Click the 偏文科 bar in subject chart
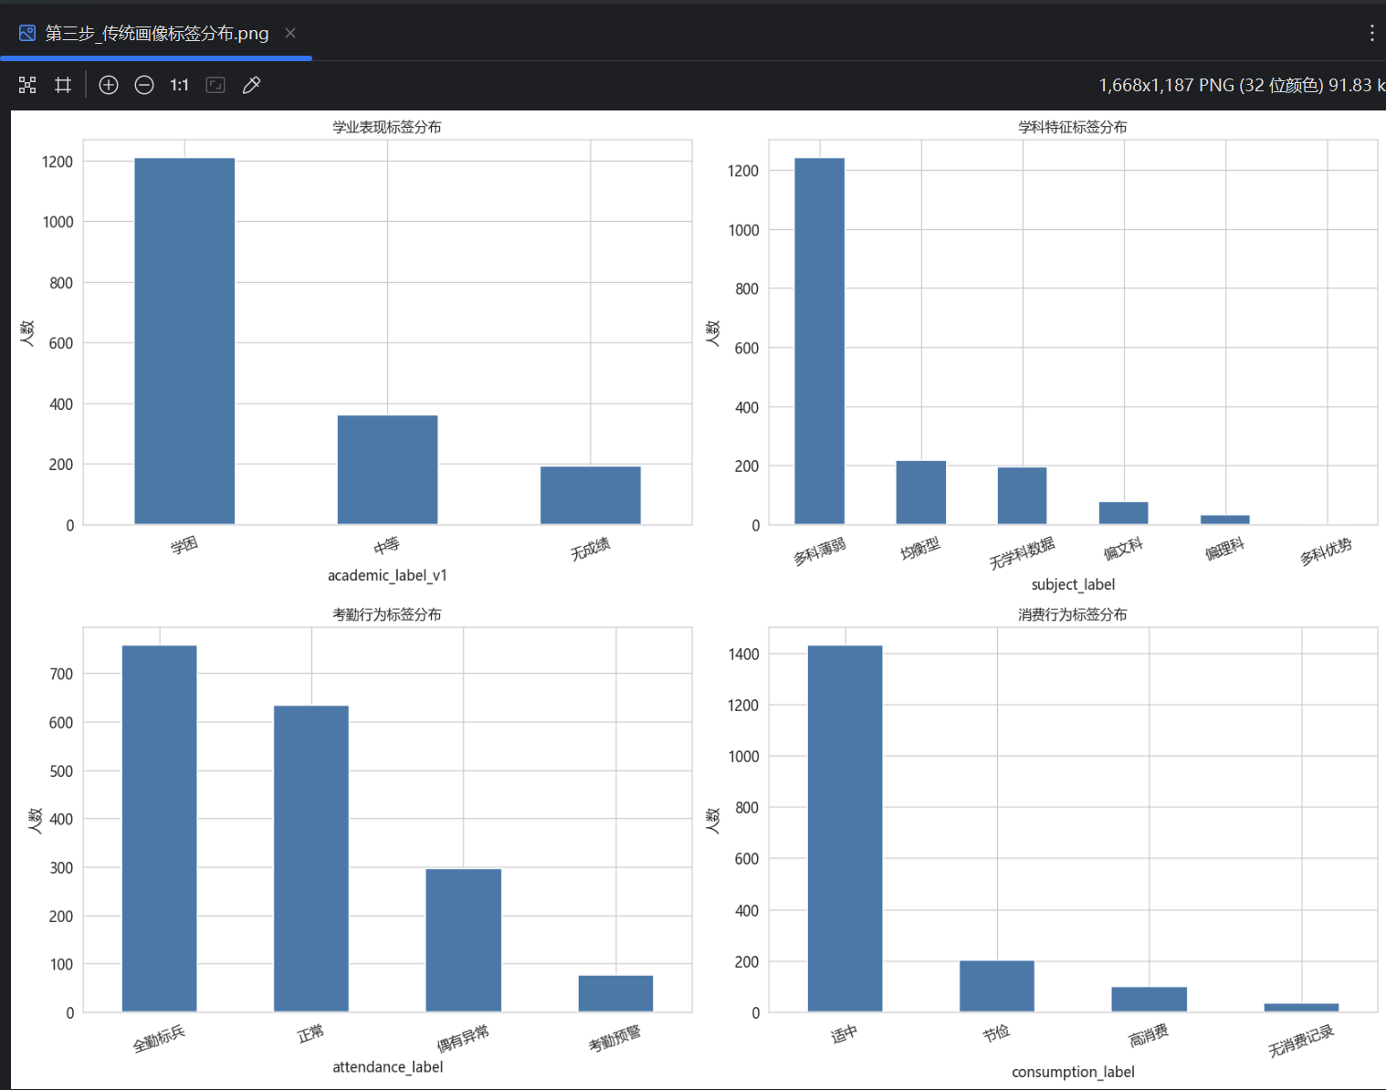Viewport: 1386px width, 1090px height. (x=1123, y=513)
